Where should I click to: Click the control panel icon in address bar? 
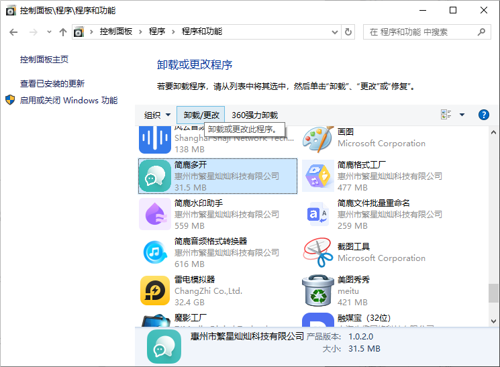click(79, 32)
